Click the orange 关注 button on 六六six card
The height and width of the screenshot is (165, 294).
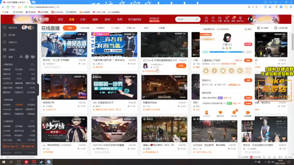click(x=181, y=66)
